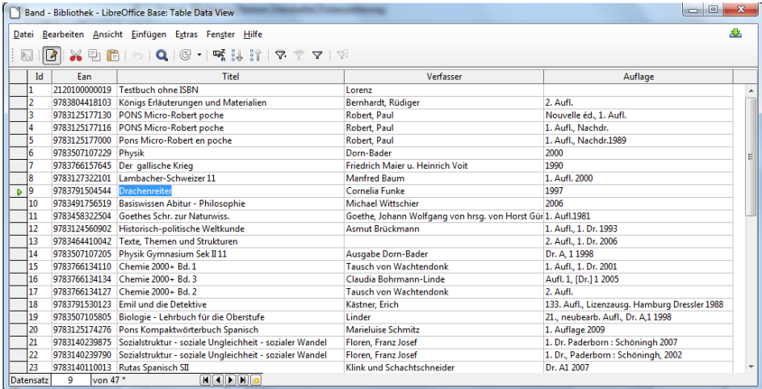Click the Refresh icon

pos(185,56)
